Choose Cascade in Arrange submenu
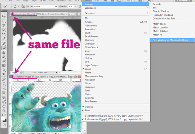The width and height of the screenshot is (195, 134). click(172, 4)
